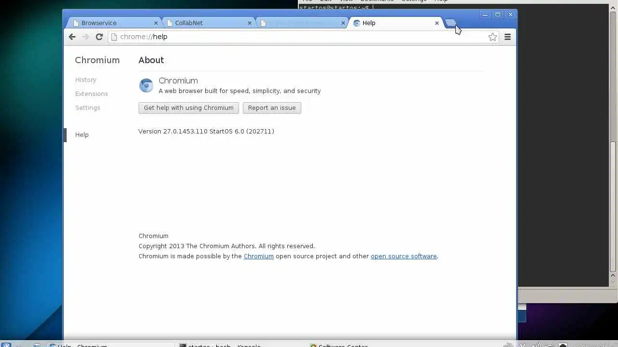618x347 pixels.
Task: Switch to the faded-title tab before the Help tab
Action: tap(301, 23)
